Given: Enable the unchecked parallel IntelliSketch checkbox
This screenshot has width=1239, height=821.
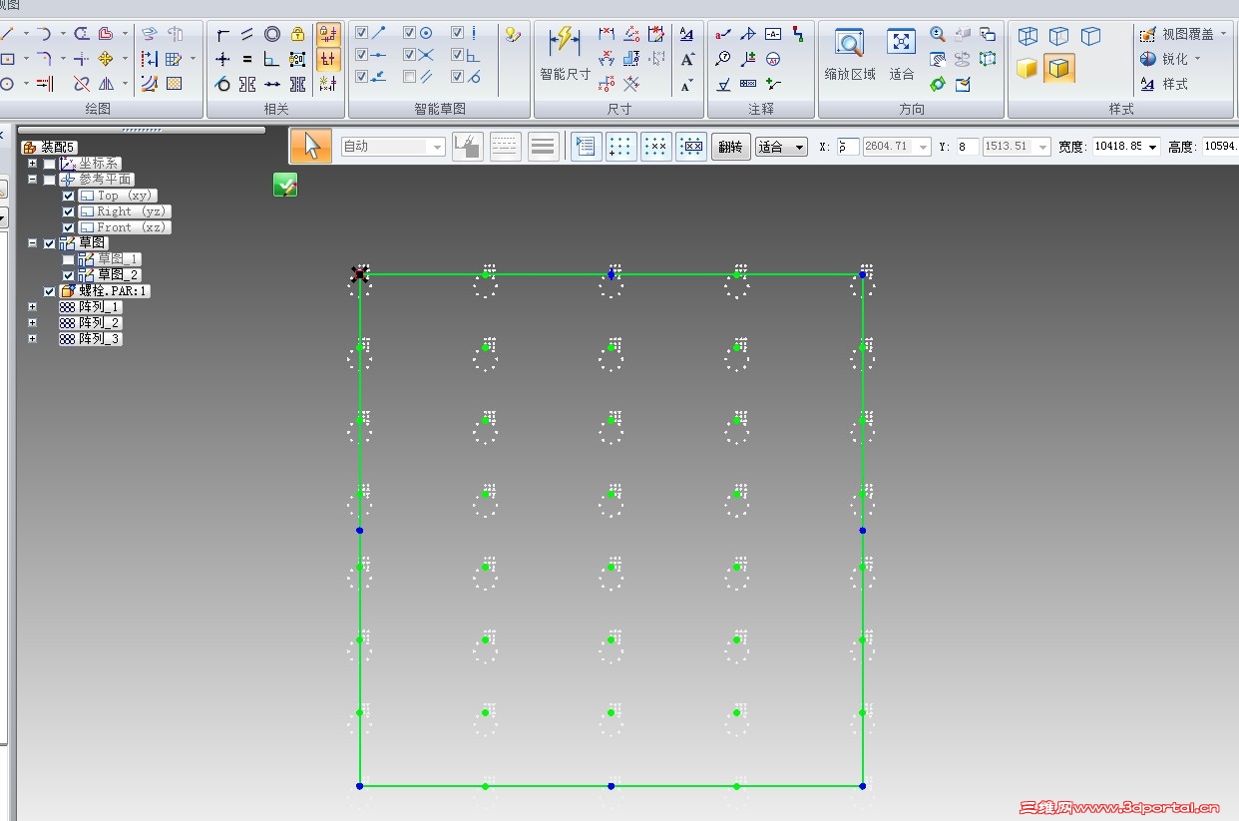Looking at the screenshot, I should pyautogui.click(x=409, y=76).
